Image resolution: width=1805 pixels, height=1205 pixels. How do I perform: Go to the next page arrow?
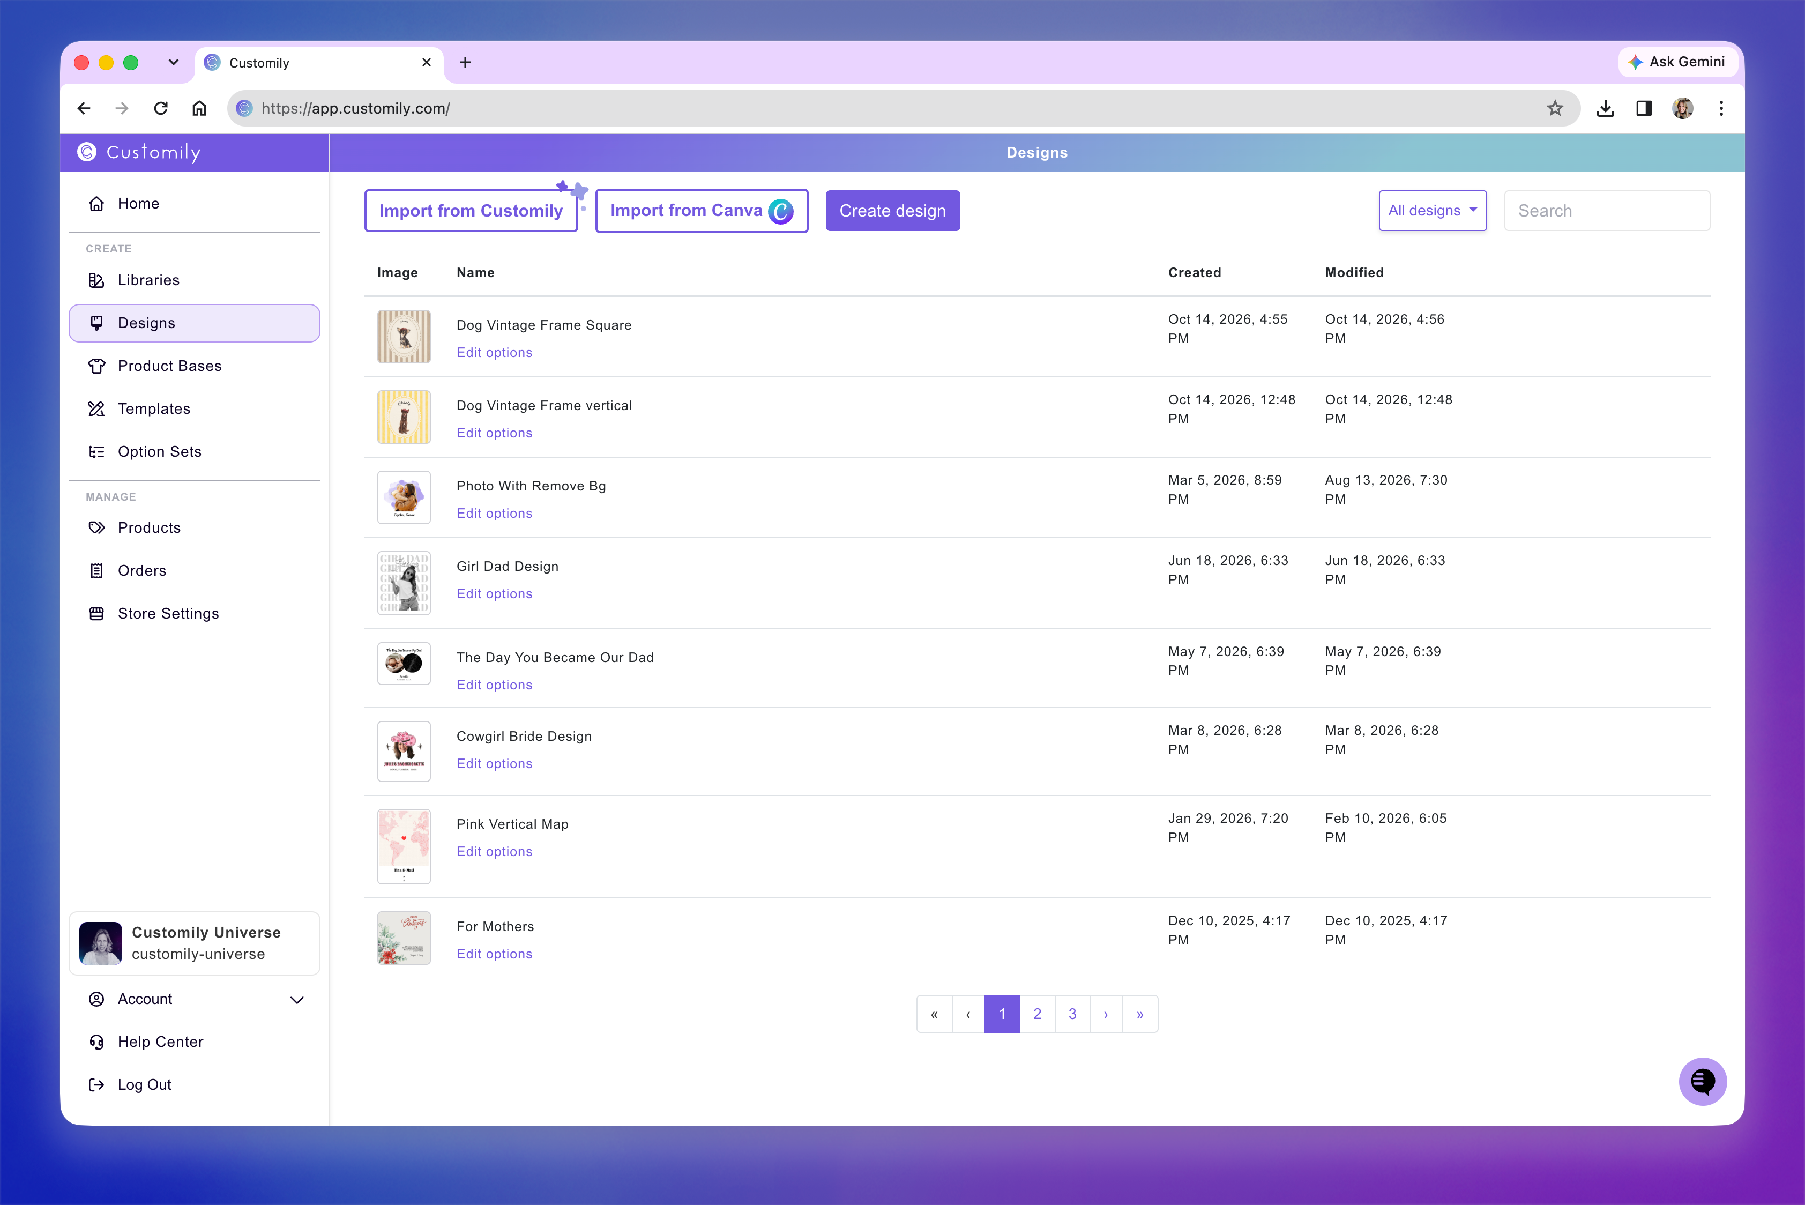coord(1106,1014)
